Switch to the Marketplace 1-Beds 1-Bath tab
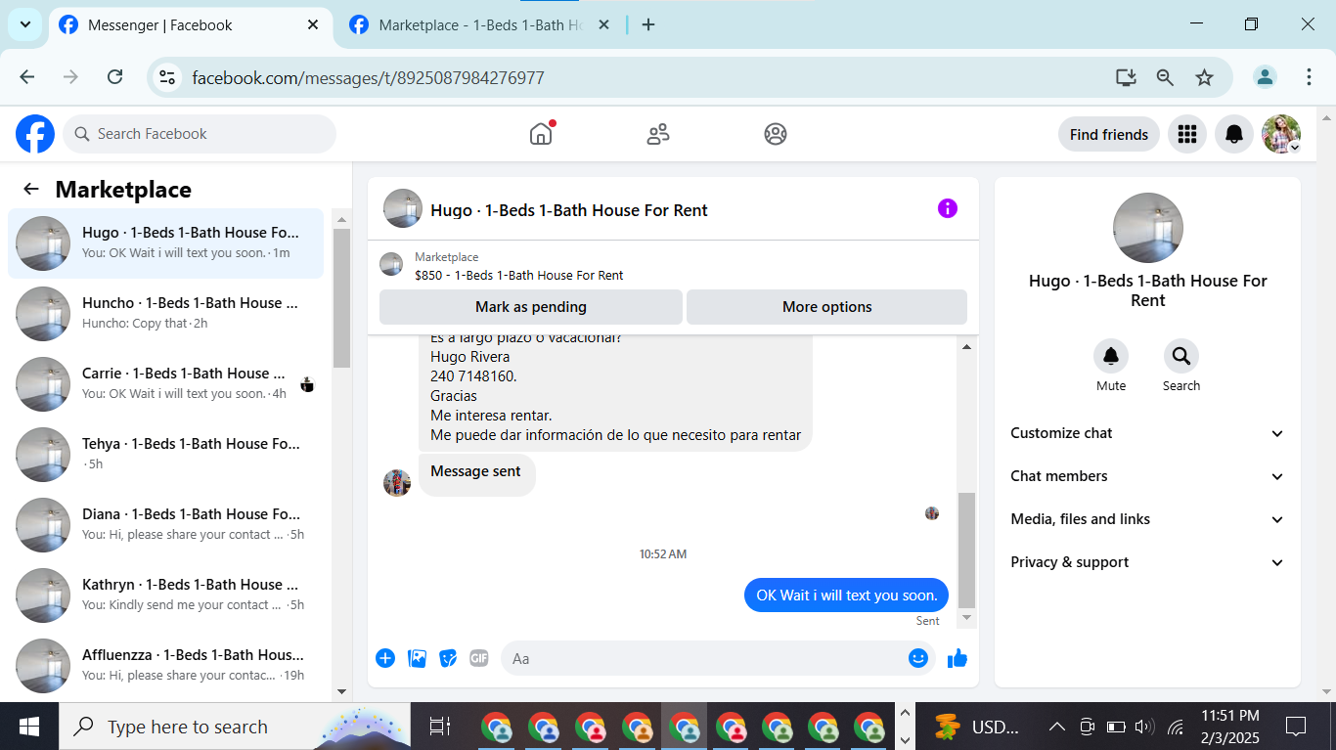This screenshot has height=750, width=1336. (479, 25)
